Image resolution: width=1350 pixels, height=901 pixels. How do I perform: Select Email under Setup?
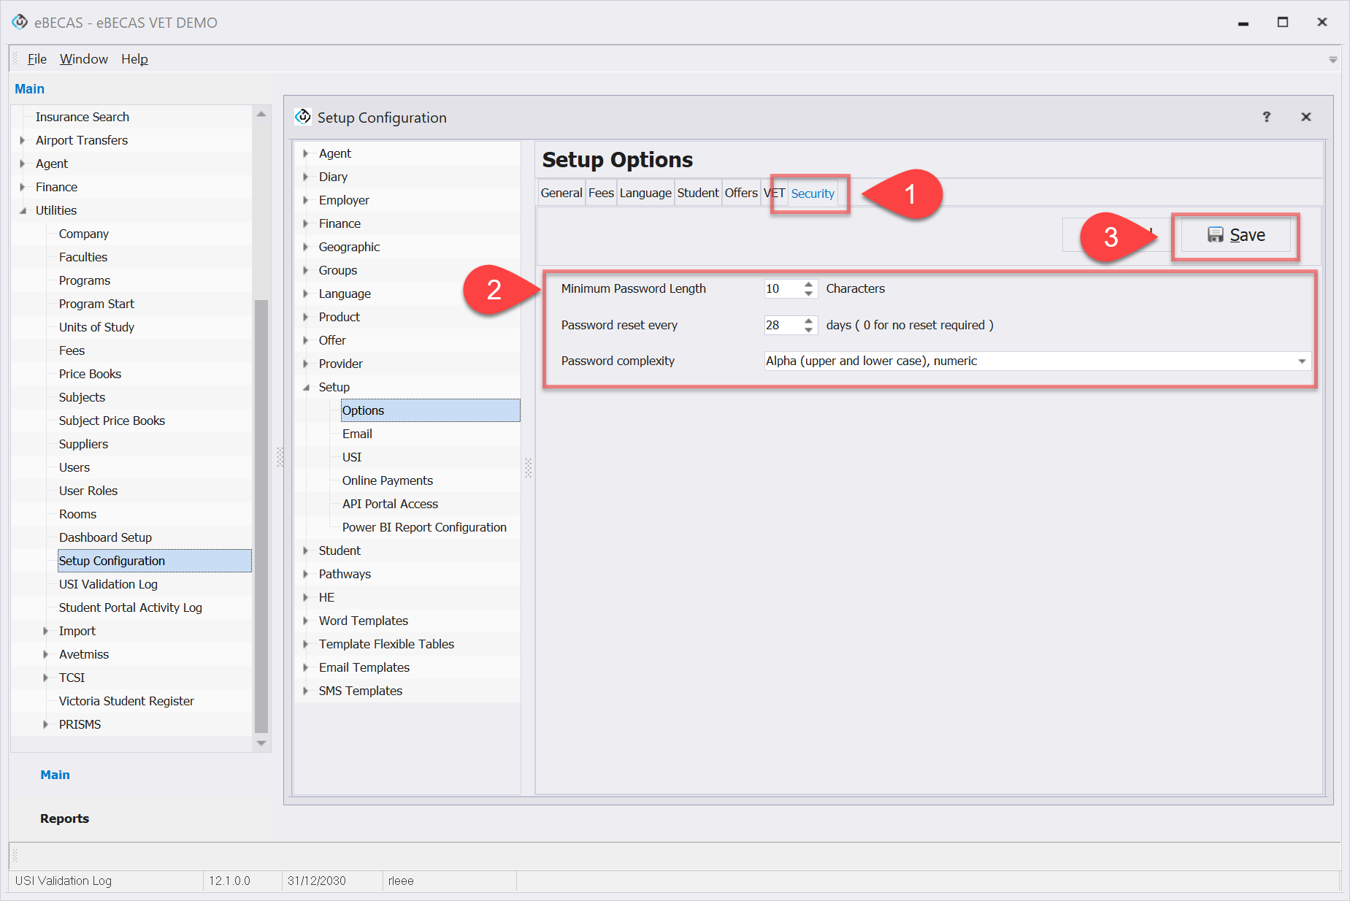[x=357, y=434]
